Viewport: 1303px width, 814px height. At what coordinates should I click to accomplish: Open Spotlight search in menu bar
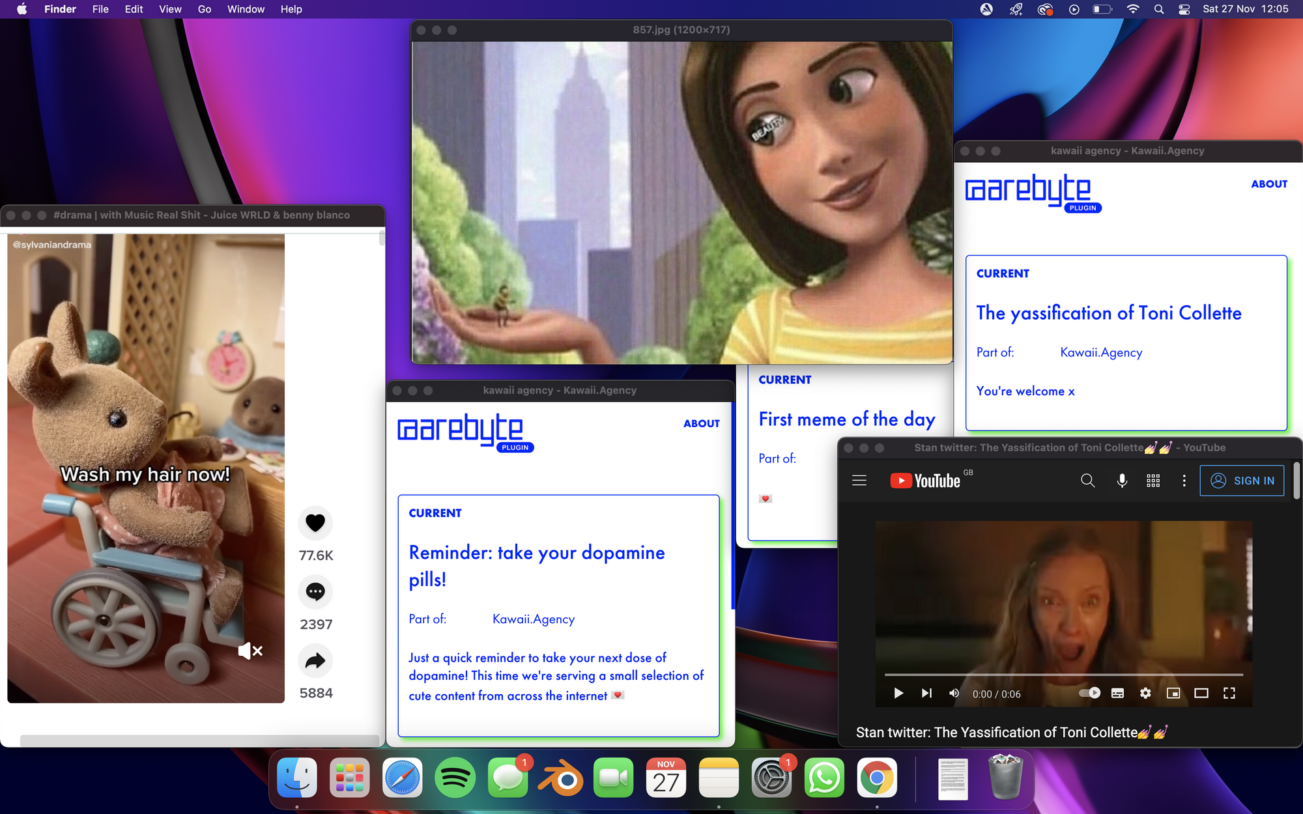pos(1158,9)
